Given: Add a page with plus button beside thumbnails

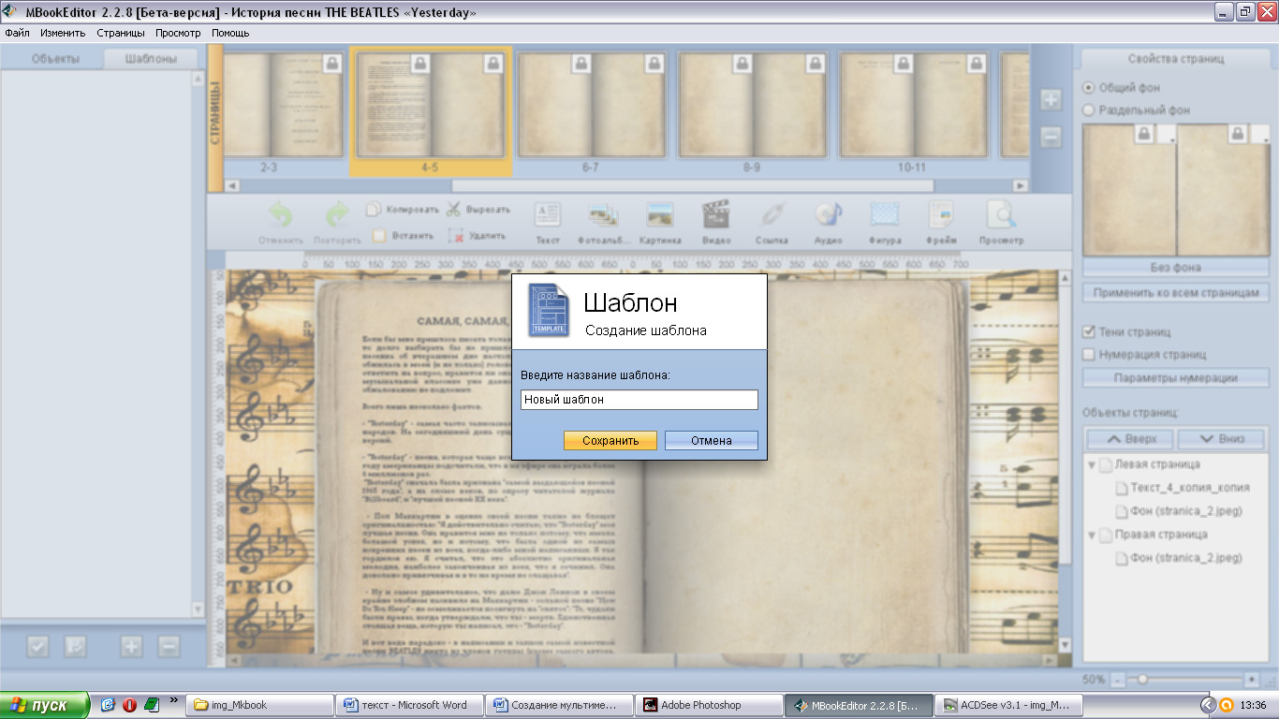Looking at the screenshot, I should [x=1051, y=100].
